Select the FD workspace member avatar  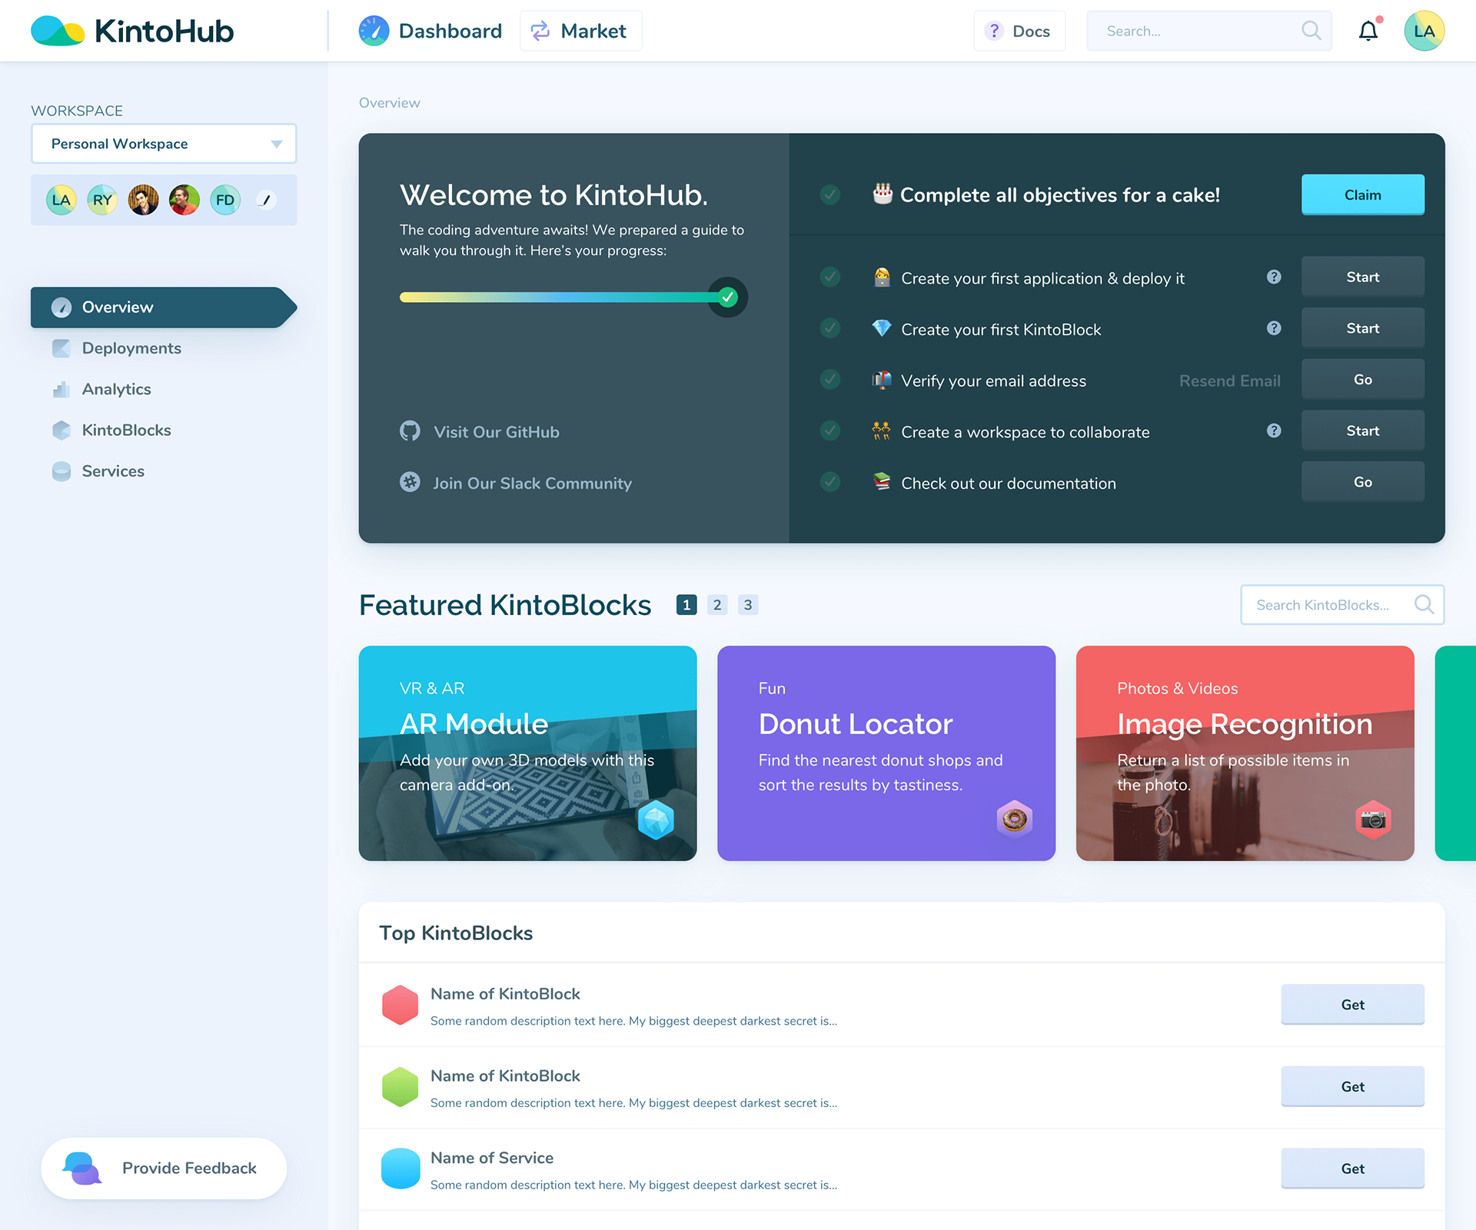click(x=225, y=200)
